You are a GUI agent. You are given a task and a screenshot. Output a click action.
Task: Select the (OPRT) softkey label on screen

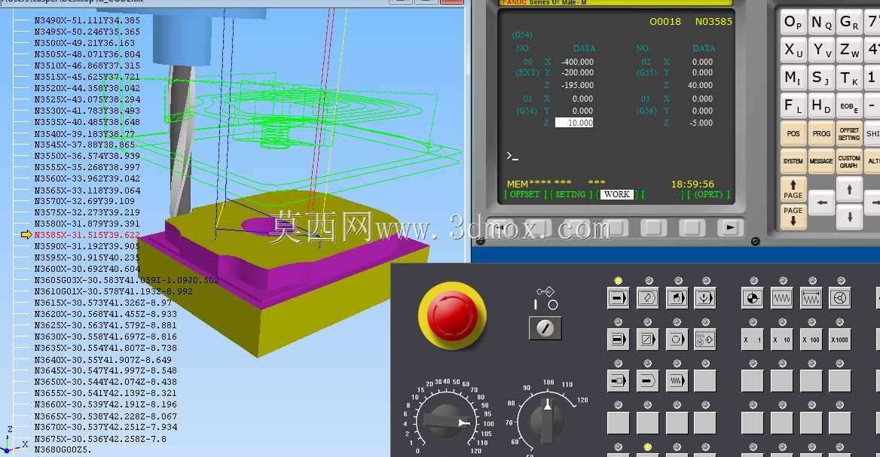click(708, 194)
